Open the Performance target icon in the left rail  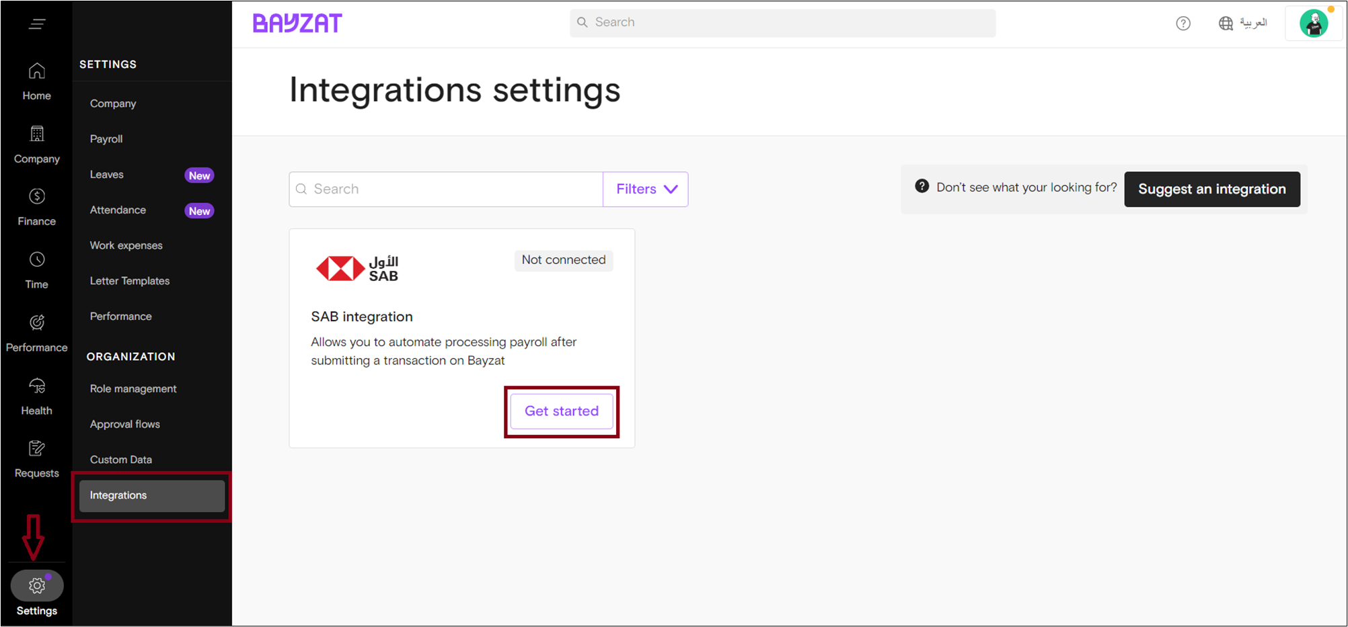pos(37,323)
